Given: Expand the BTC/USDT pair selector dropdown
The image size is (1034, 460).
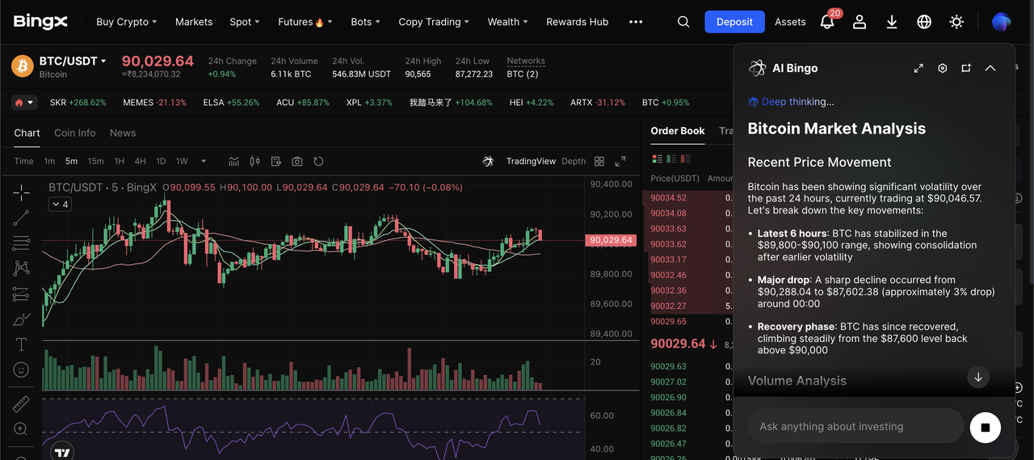Looking at the screenshot, I should coord(103,61).
